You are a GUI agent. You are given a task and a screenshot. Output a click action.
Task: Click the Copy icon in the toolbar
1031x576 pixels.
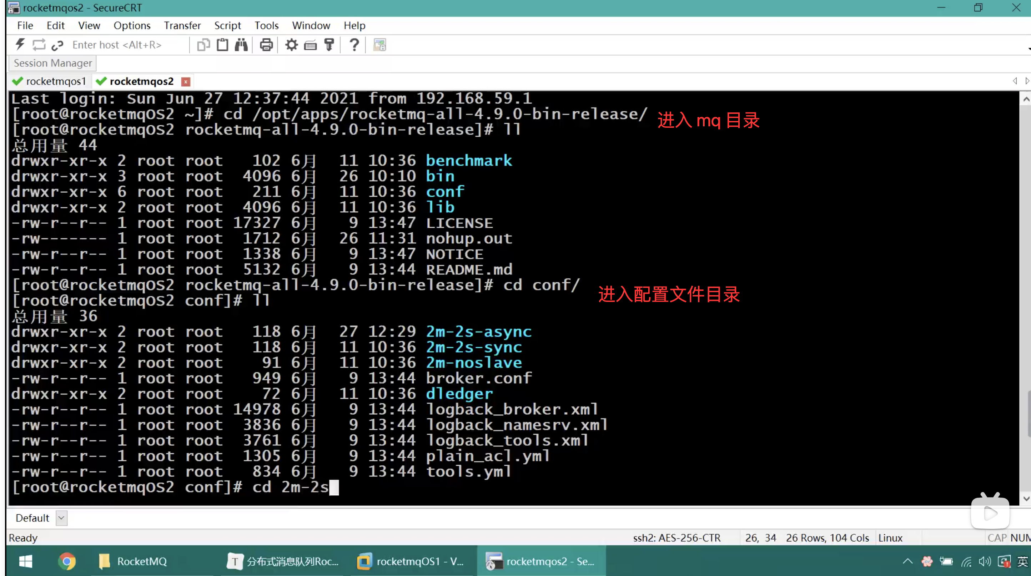click(x=203, y=44)
